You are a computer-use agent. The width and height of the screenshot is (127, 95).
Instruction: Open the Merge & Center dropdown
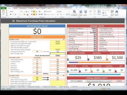pos(55,15)
